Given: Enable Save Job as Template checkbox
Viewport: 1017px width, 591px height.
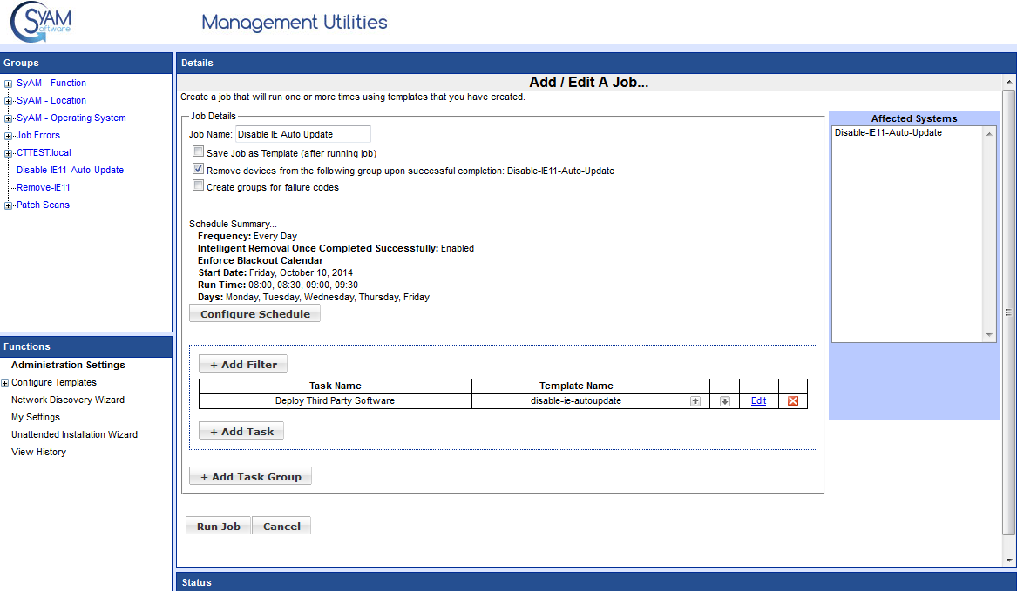Looking at the screenshot, I should 199,152.
